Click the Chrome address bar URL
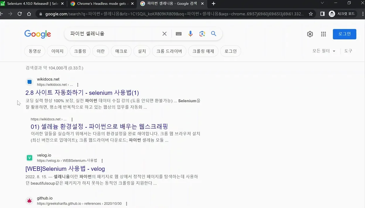The image size is (365, 208). tap(174, 14)
